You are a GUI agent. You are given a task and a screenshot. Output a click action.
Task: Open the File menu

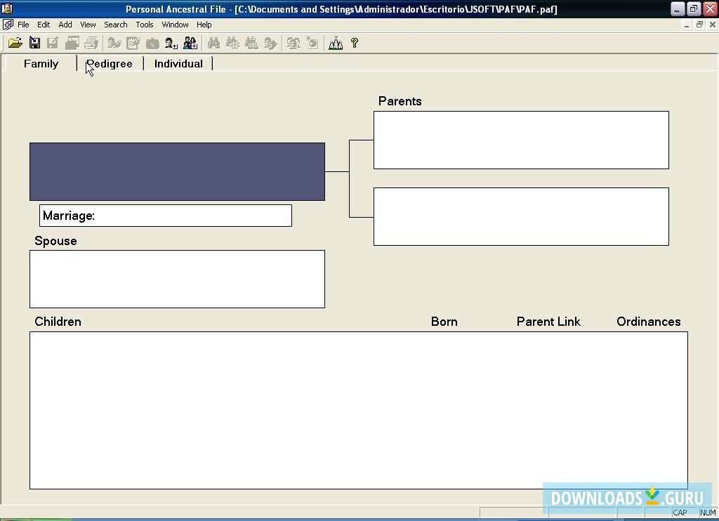(x=23, y=25)
